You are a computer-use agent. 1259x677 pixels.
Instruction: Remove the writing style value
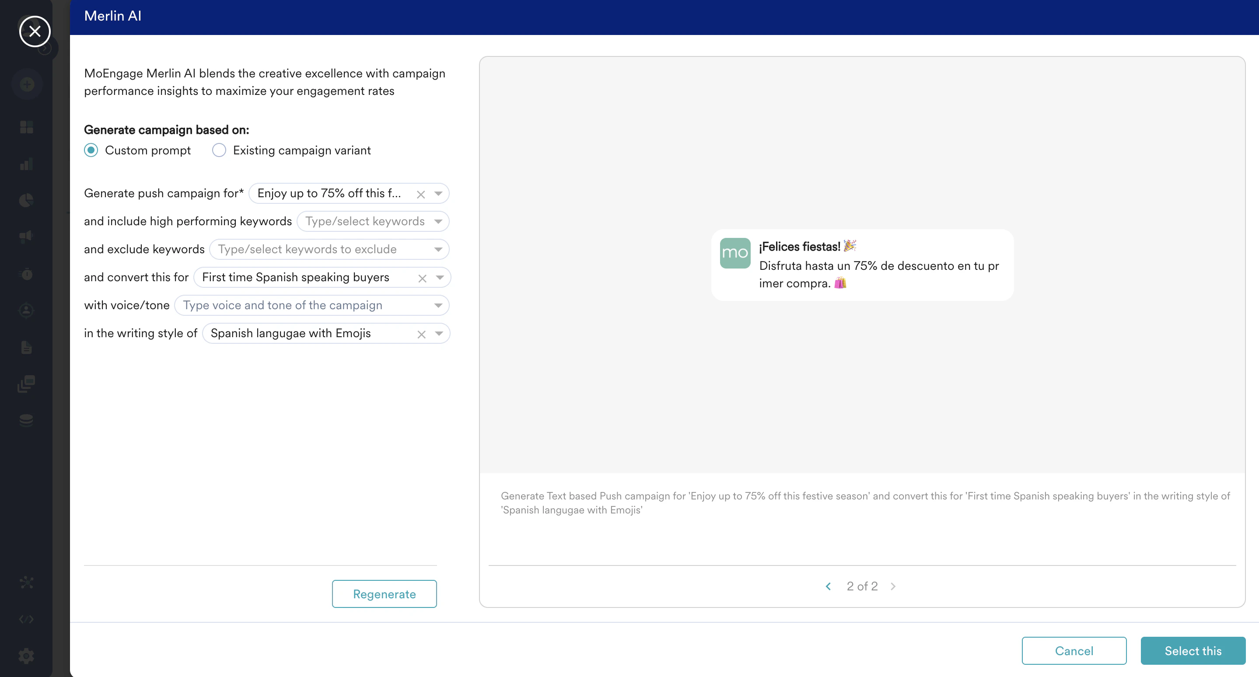421,335
